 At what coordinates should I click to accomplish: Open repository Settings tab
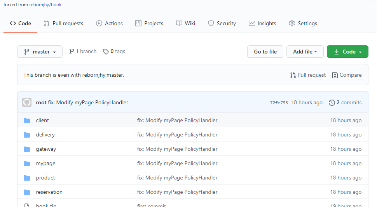click(303, 23)
